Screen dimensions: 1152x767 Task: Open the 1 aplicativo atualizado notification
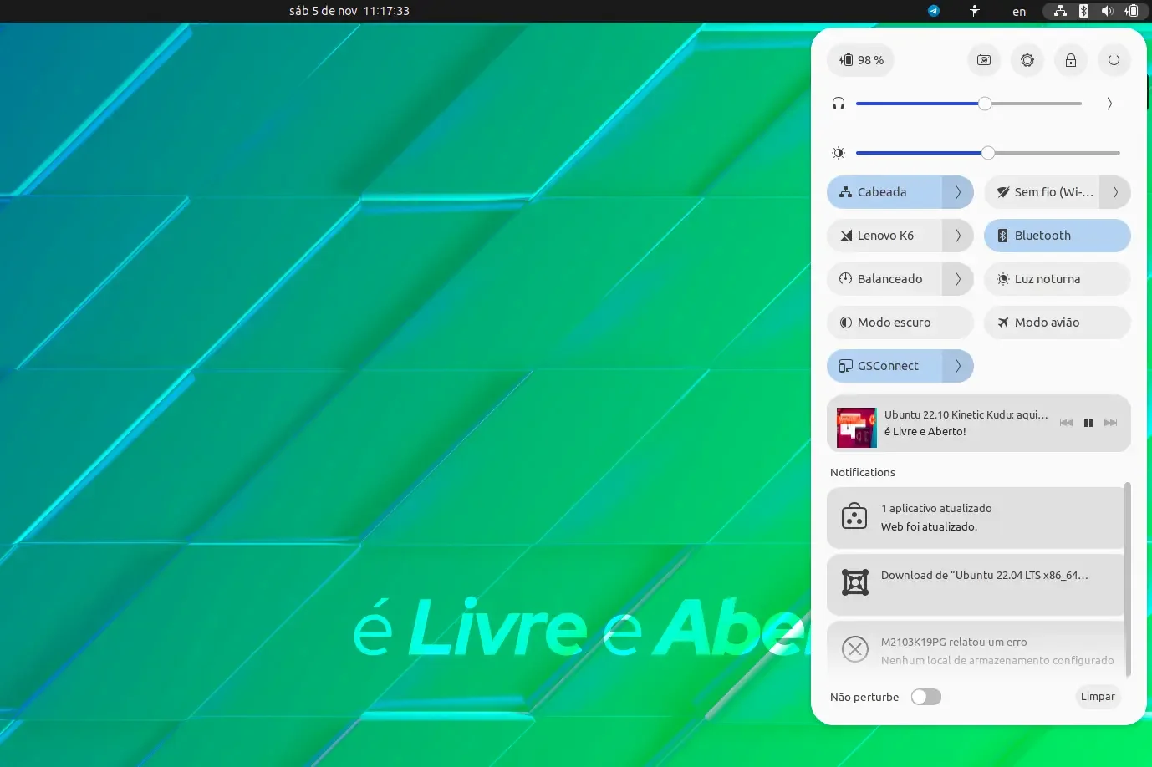coord(976,517)
